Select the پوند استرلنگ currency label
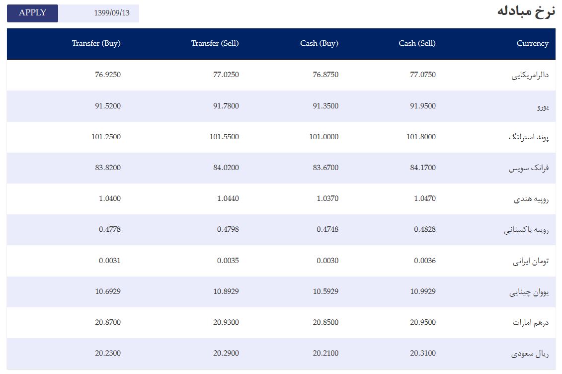 [x=528, y=137]
